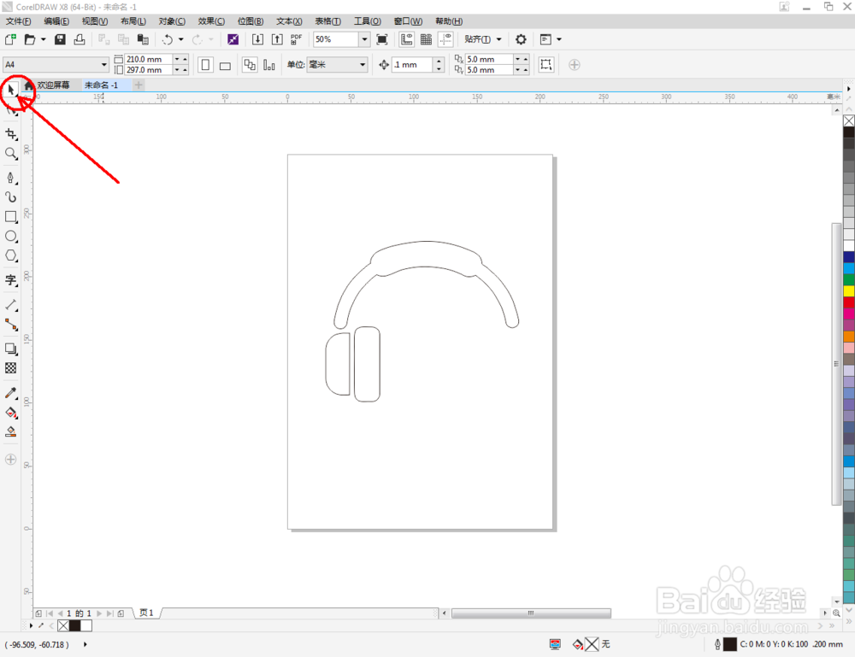Click the page width 210.0 mm field
The width and height of the screenshot is (855, 657).
point(148,59)
